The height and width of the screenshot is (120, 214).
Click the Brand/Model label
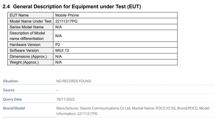[14, 108]
